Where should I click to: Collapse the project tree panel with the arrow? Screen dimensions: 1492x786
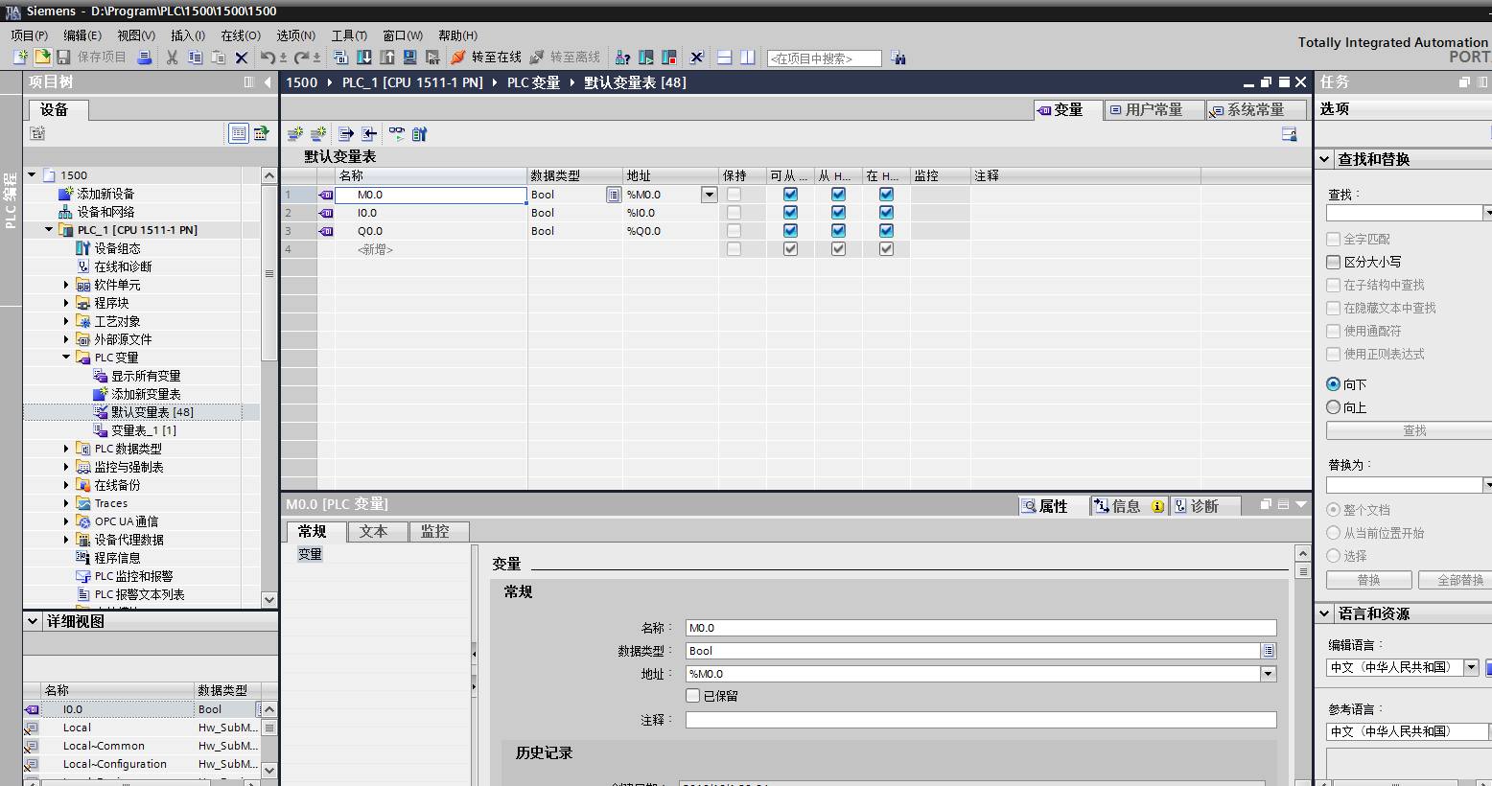coord(268,82)
